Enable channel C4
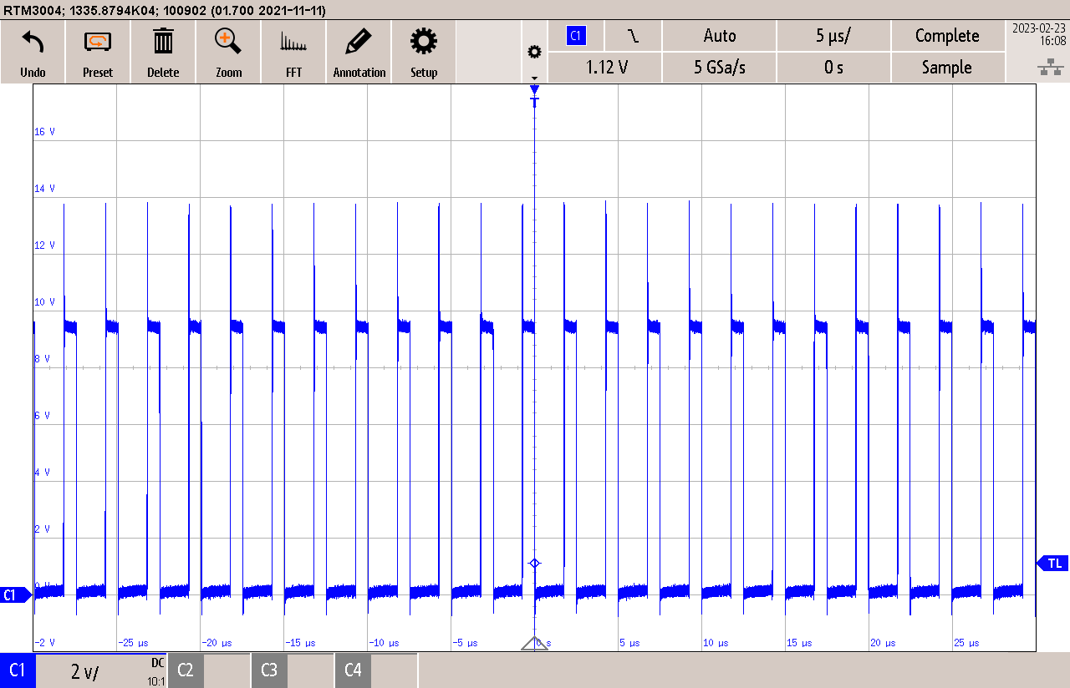 [x=353, y=670]
